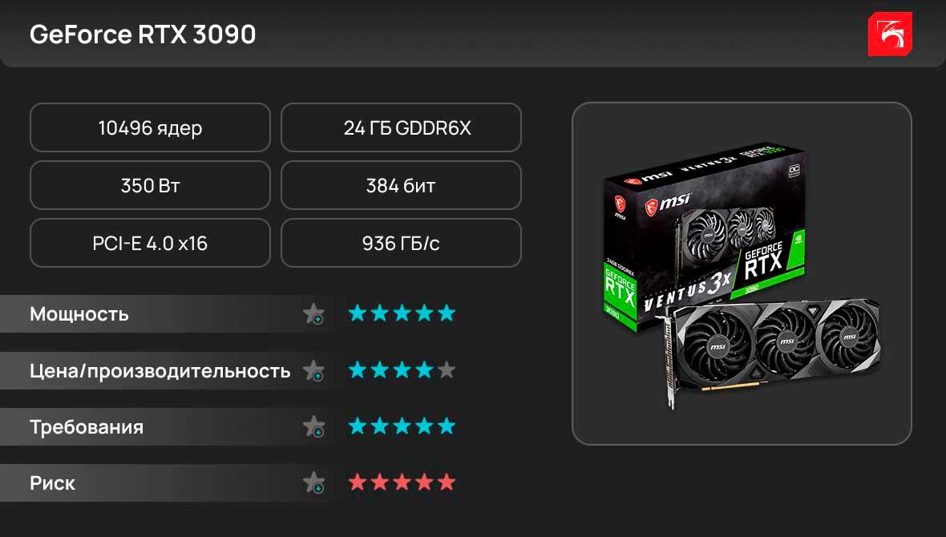Screen dimensions: 946x537
Task: Click the grey fifth star in Цена/производительность
Action: [x=447, y=369]
